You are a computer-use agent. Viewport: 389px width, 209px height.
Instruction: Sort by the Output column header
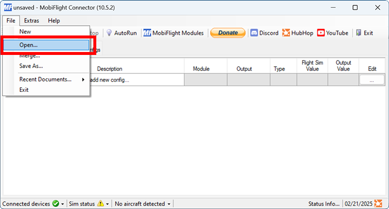point(244,69)
